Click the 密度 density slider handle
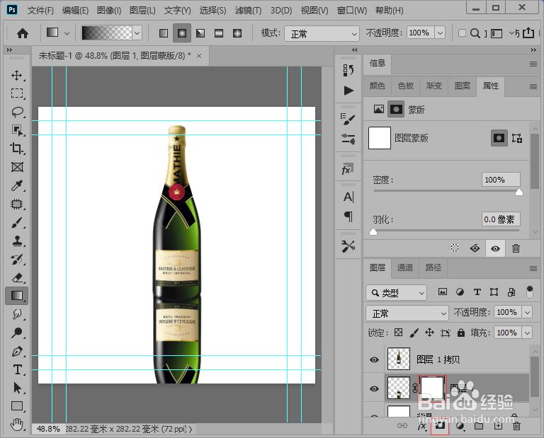Viewport: 544px width, 438px height. (519, 192)
